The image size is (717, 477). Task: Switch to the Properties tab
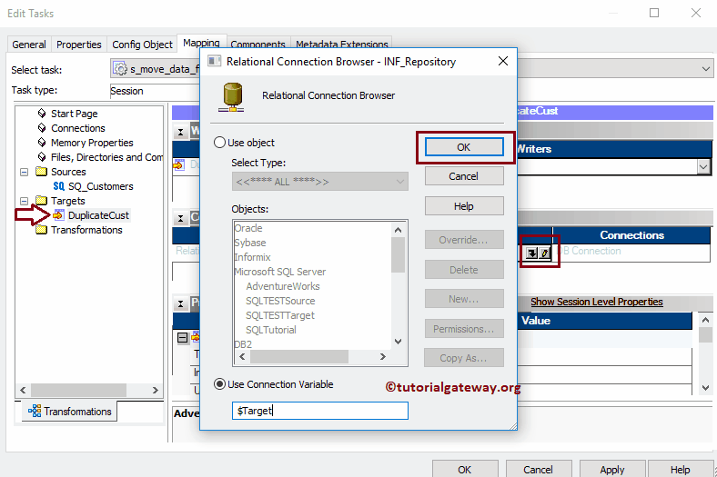pos(78,45)
